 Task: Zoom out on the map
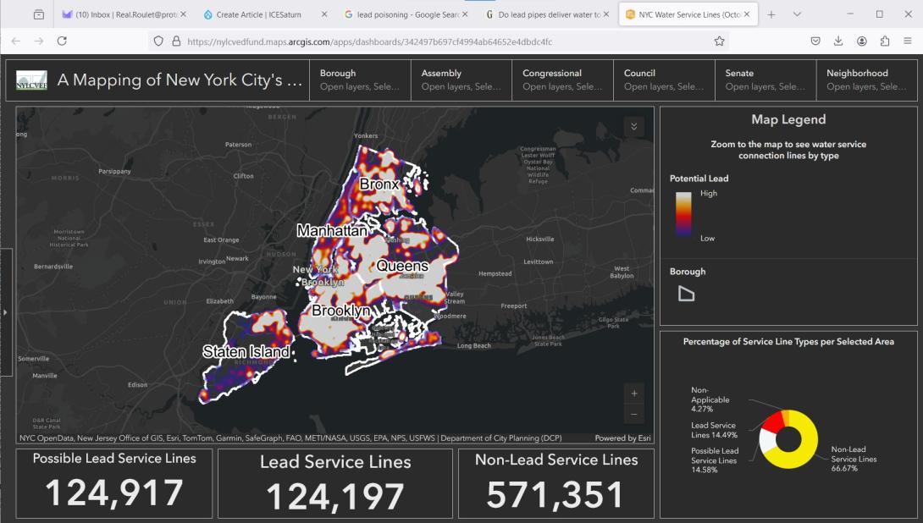pyautogui.click(x=635, y=415)
